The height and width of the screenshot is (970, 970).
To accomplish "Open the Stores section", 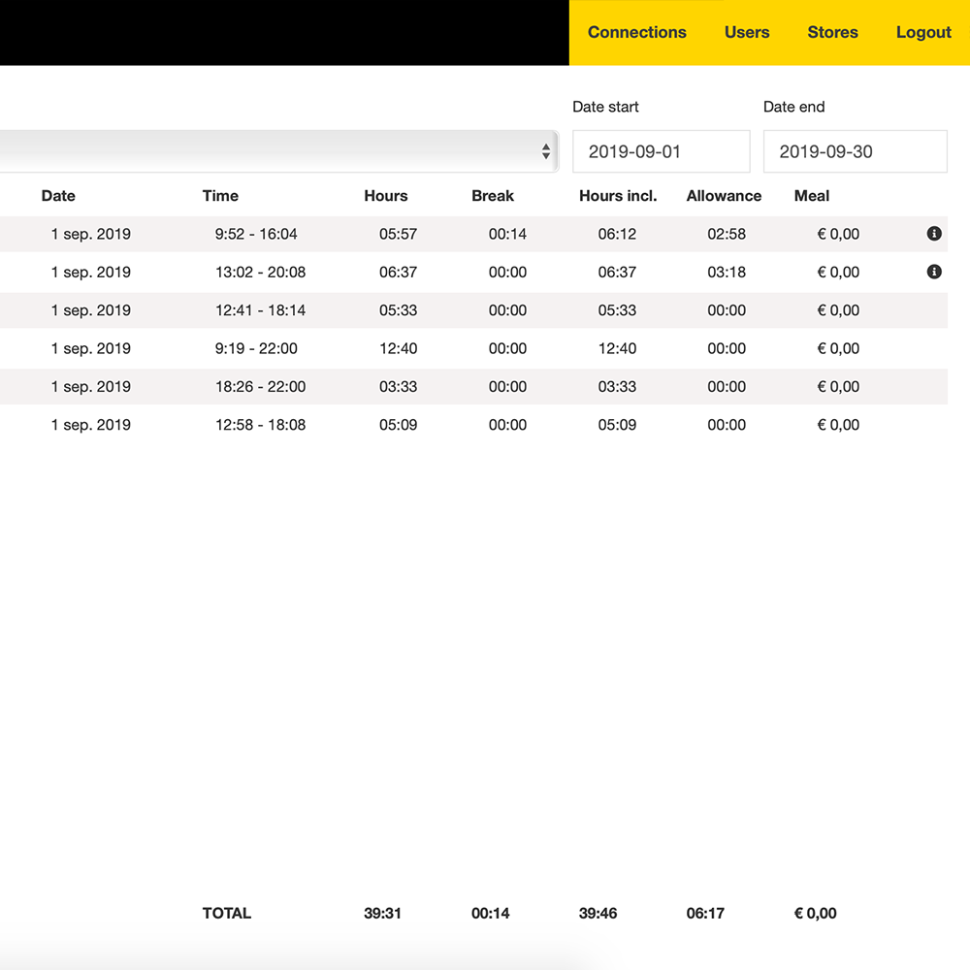I will (x=832, y=32).
